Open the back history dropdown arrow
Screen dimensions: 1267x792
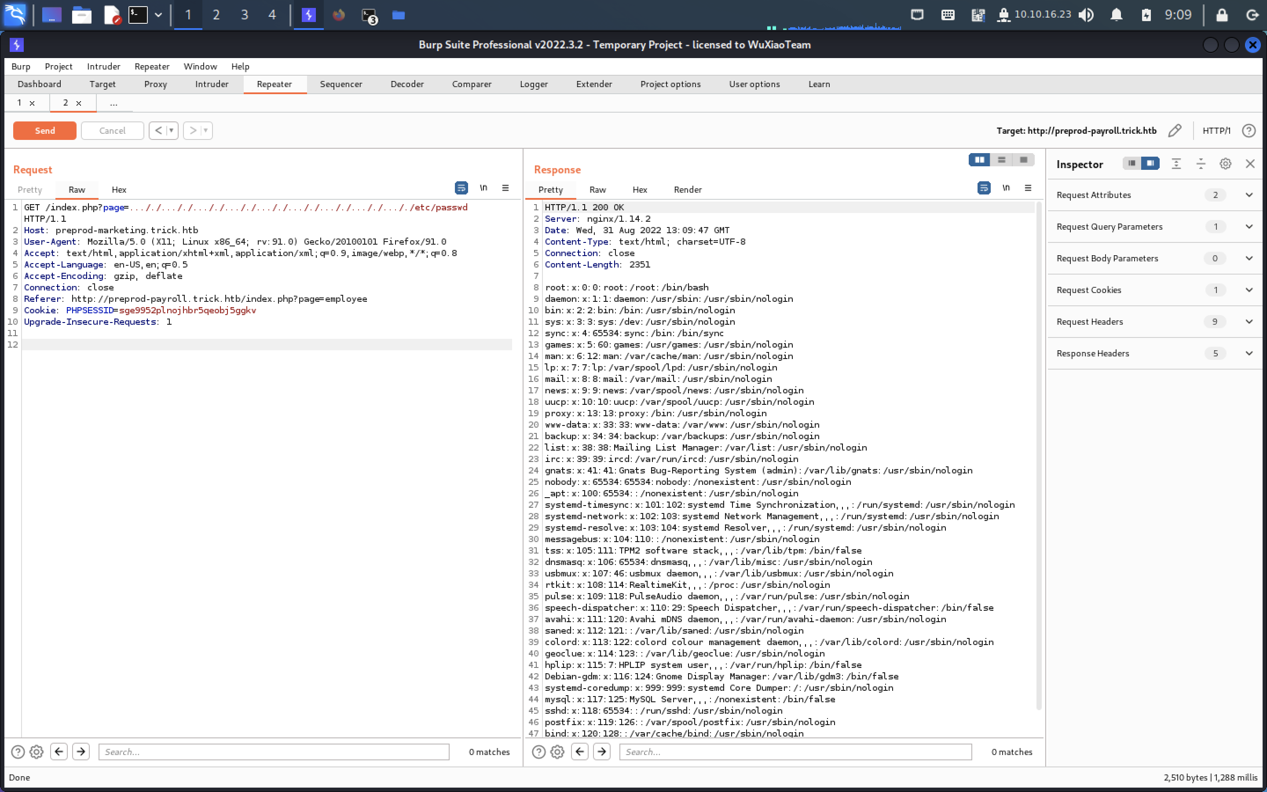pos(171,130)
